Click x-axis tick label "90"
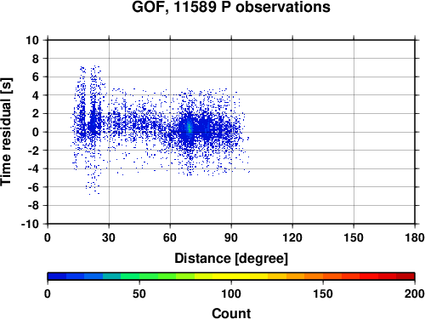The height and width of the screenshot is (319, 425). pos(231,237)
